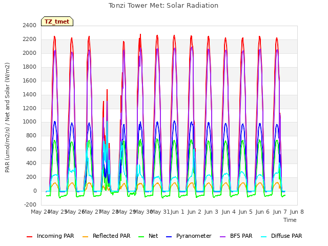Click the Jun 1 x-axis date label
The height and width of the screenshot is (246, 328).
click(177, 212)
